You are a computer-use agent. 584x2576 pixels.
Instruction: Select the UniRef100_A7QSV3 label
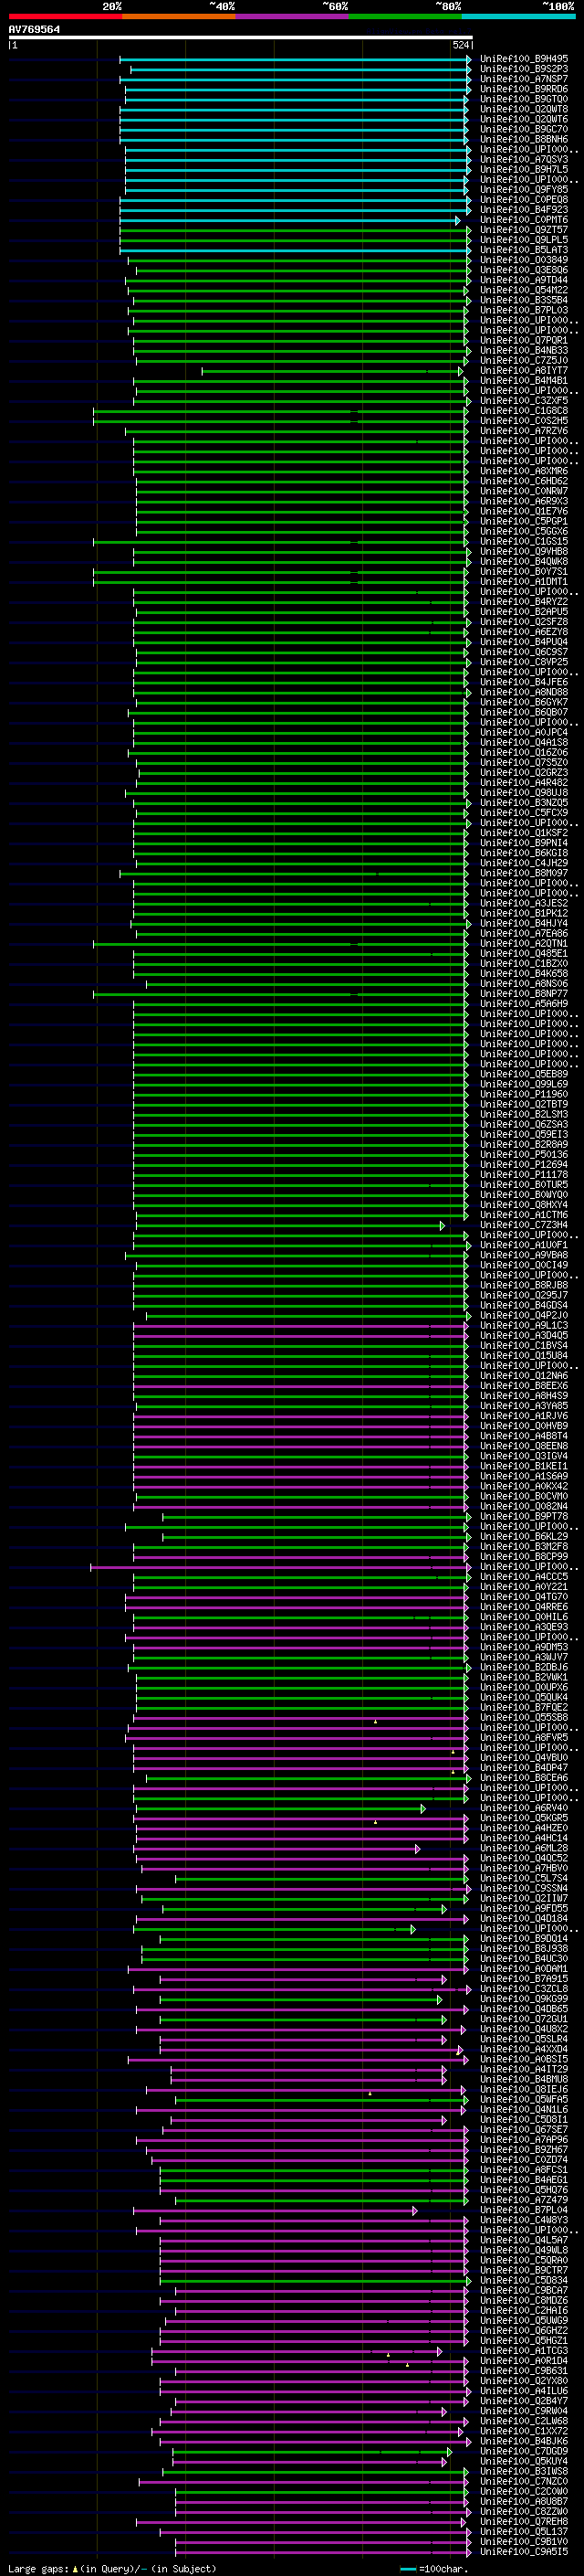click(x=523, y=159)
